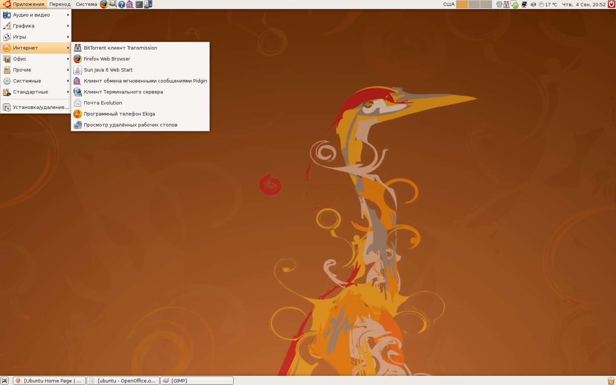Click the США keyboard layout indicator
The image size is (616, 385).
[x=449, y=4]
